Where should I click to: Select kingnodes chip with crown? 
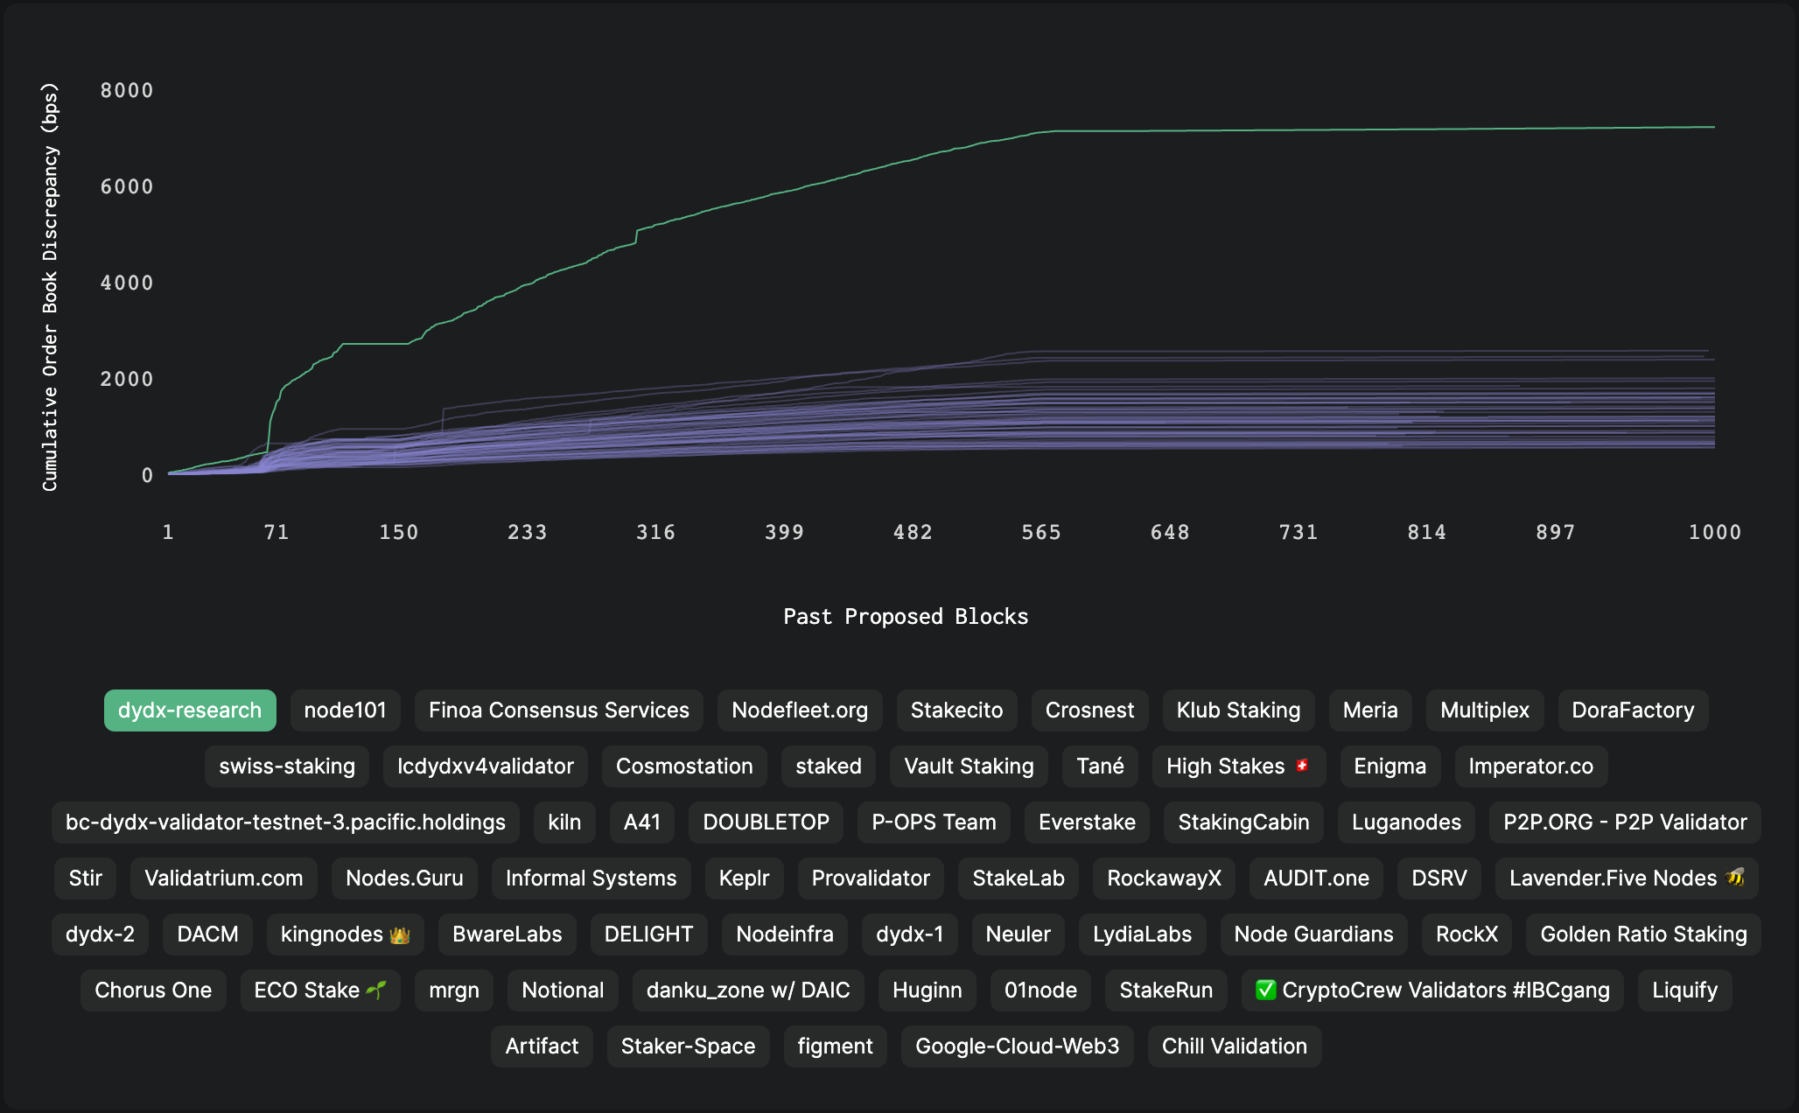coord(346,934)
